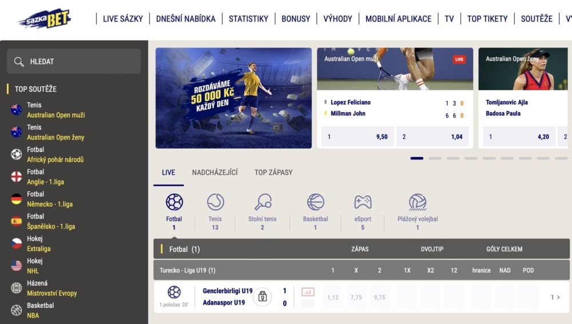Screen dimensions: 572x324
Task: Click the HLEDAT search field
Action: point(74,62)
